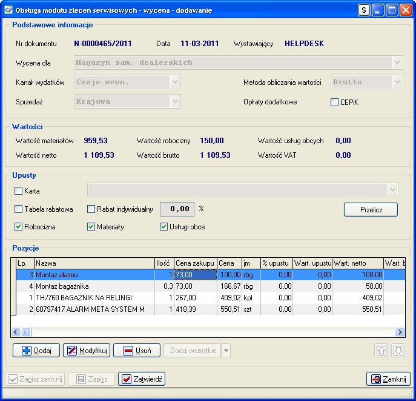Click the jm column header
Image resolution: width=416 pixels, height=401 pixels.
(251, 263)
